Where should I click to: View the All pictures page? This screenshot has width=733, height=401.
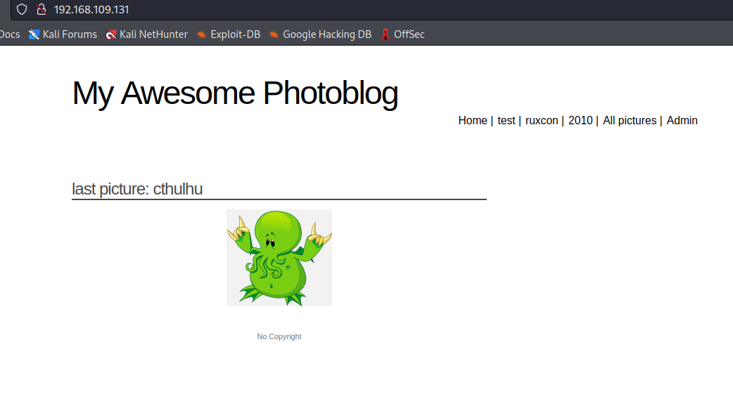630,120
